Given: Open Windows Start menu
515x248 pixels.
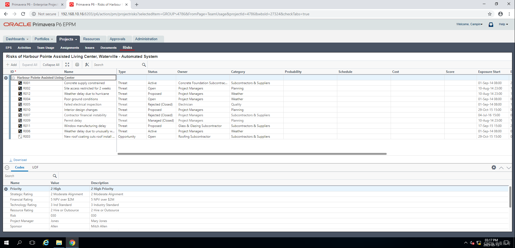Looking at the screenshot, I should 6,243.
